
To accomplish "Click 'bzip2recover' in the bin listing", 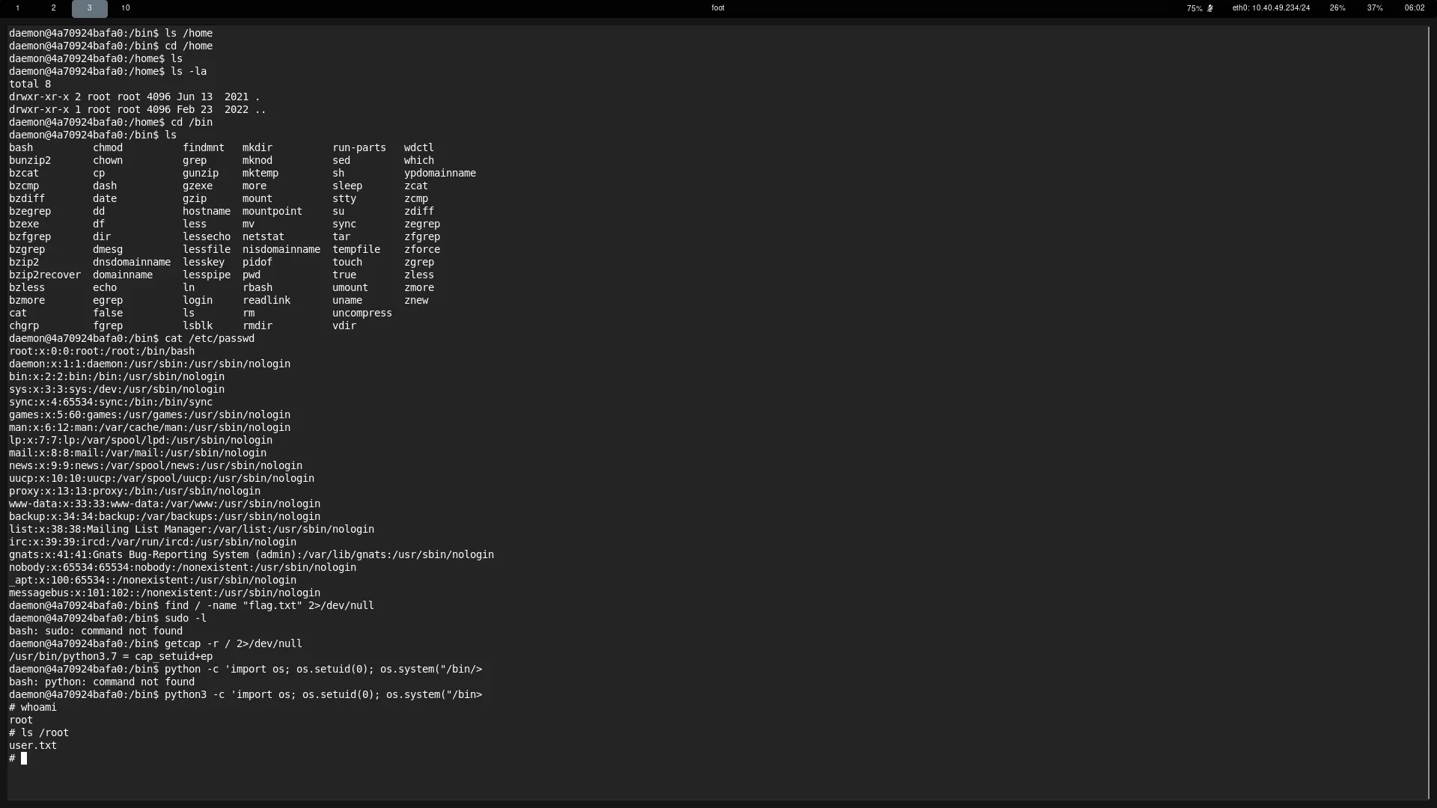I will click(45, 275).
